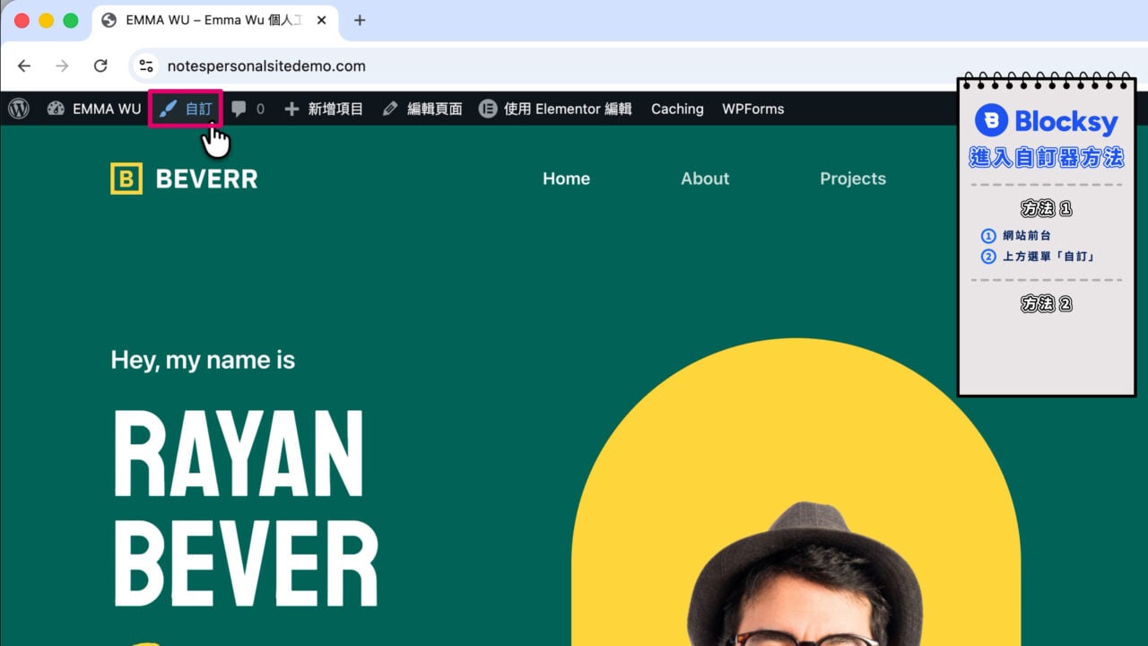Viewport: 1148px width, 646px height.
Task: Click the 新增項目 plus item
Action: tap(324, 109)
